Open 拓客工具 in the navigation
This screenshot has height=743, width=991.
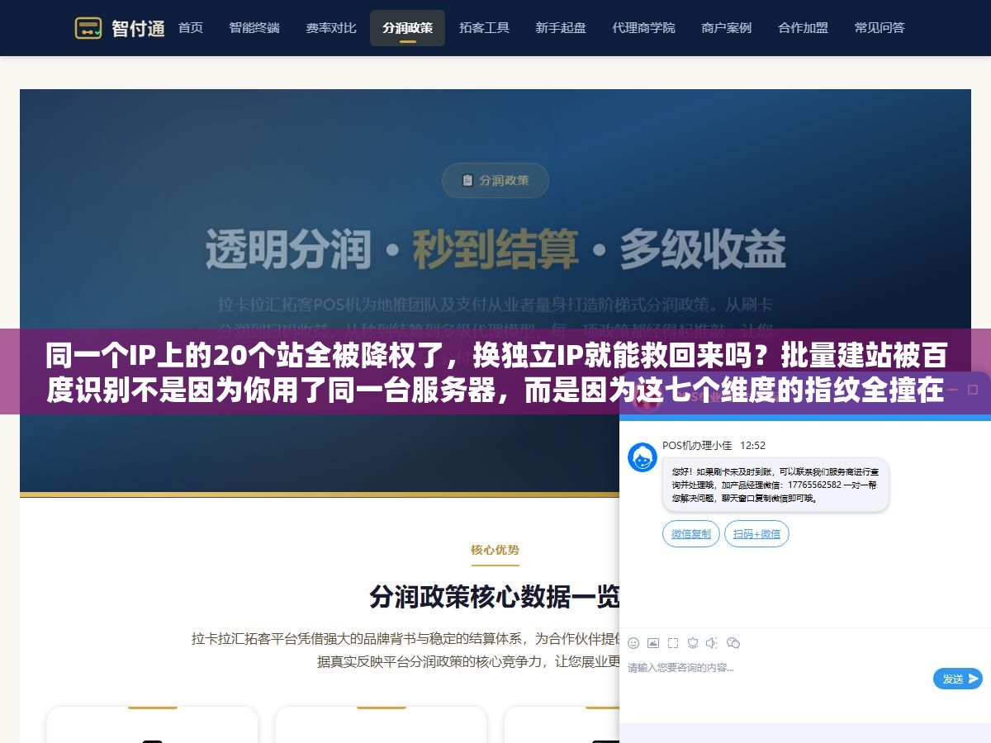[484, 28]
